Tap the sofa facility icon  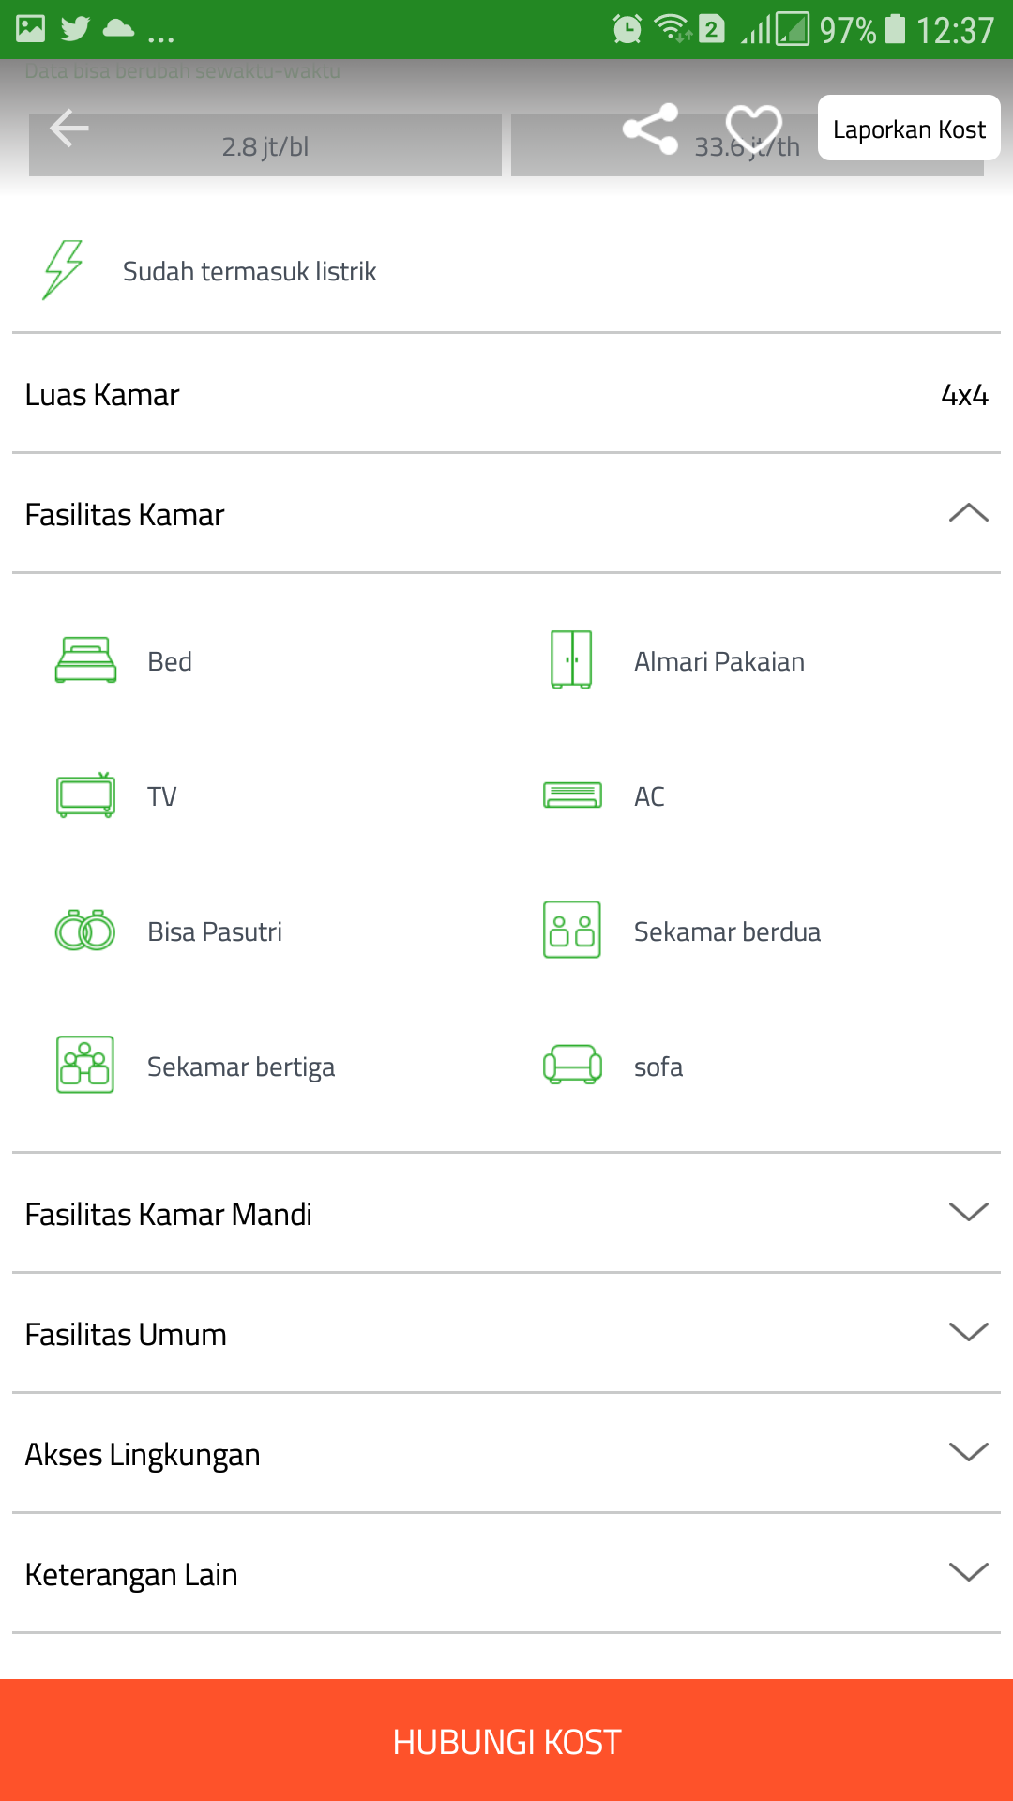click(572, 1065)
